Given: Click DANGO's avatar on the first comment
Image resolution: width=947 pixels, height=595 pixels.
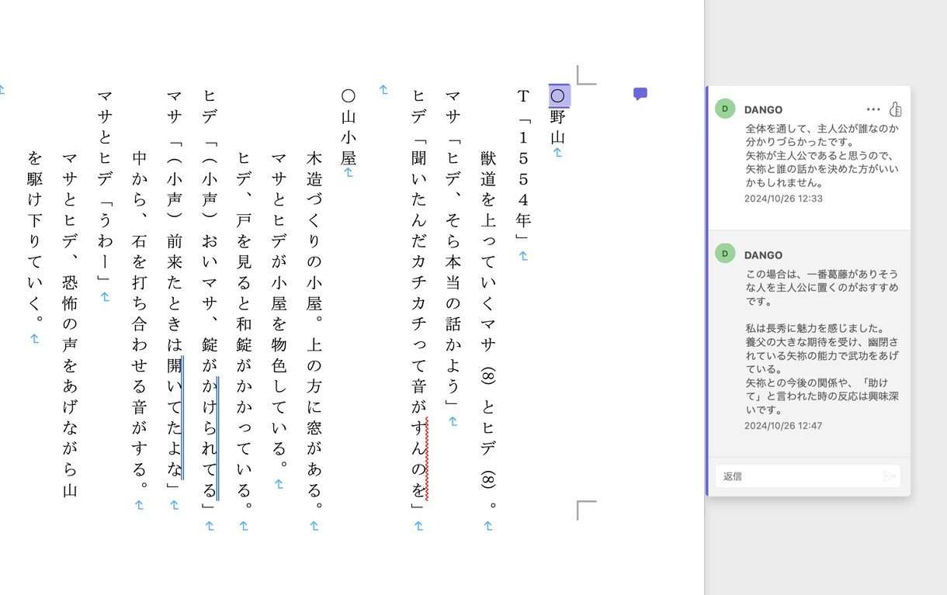Looking at the screenshot, I should point(725,109).
